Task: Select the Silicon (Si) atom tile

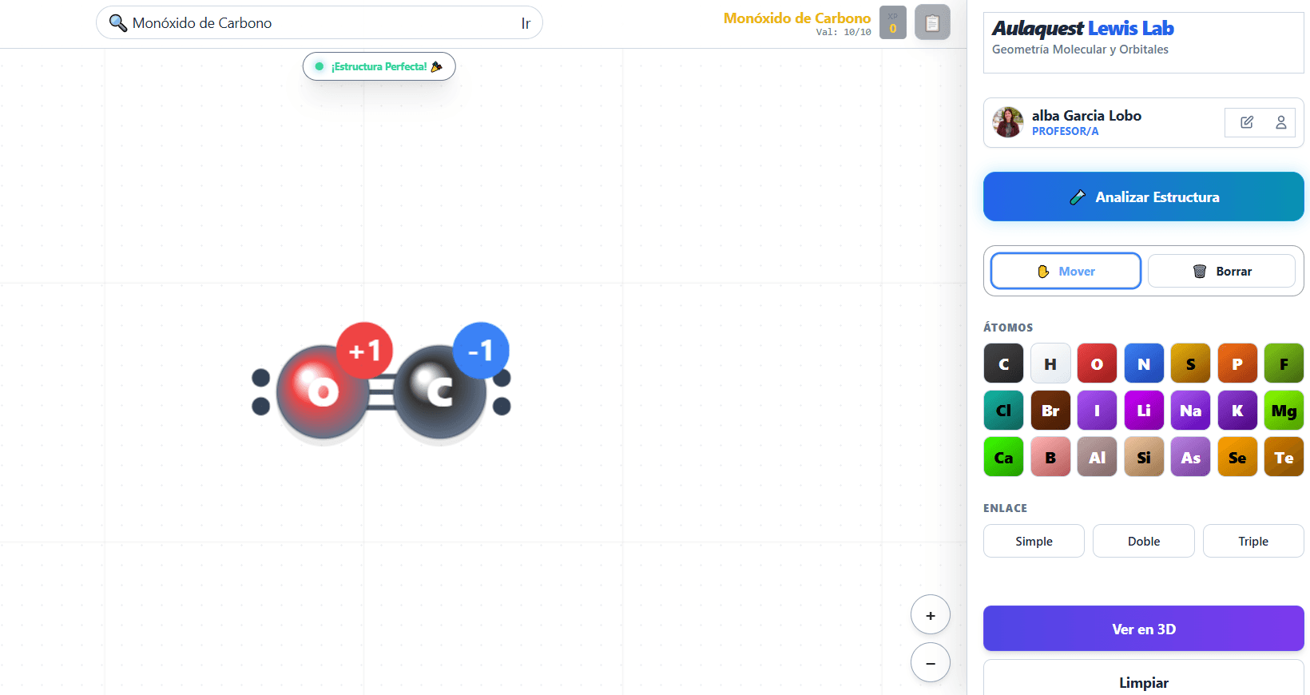Action: tap(1144, 457)
